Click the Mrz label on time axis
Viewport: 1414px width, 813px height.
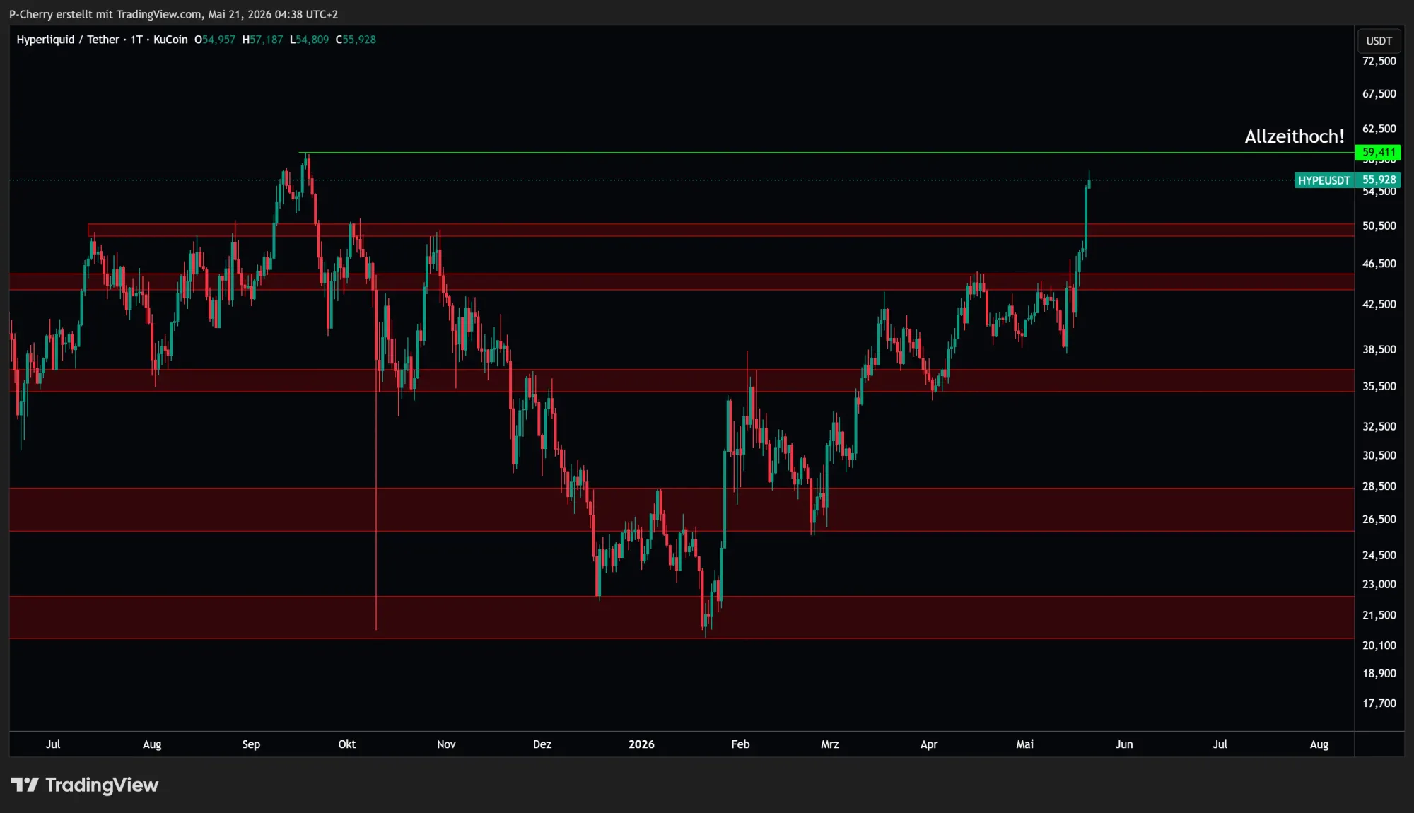[x=830, y=744]
